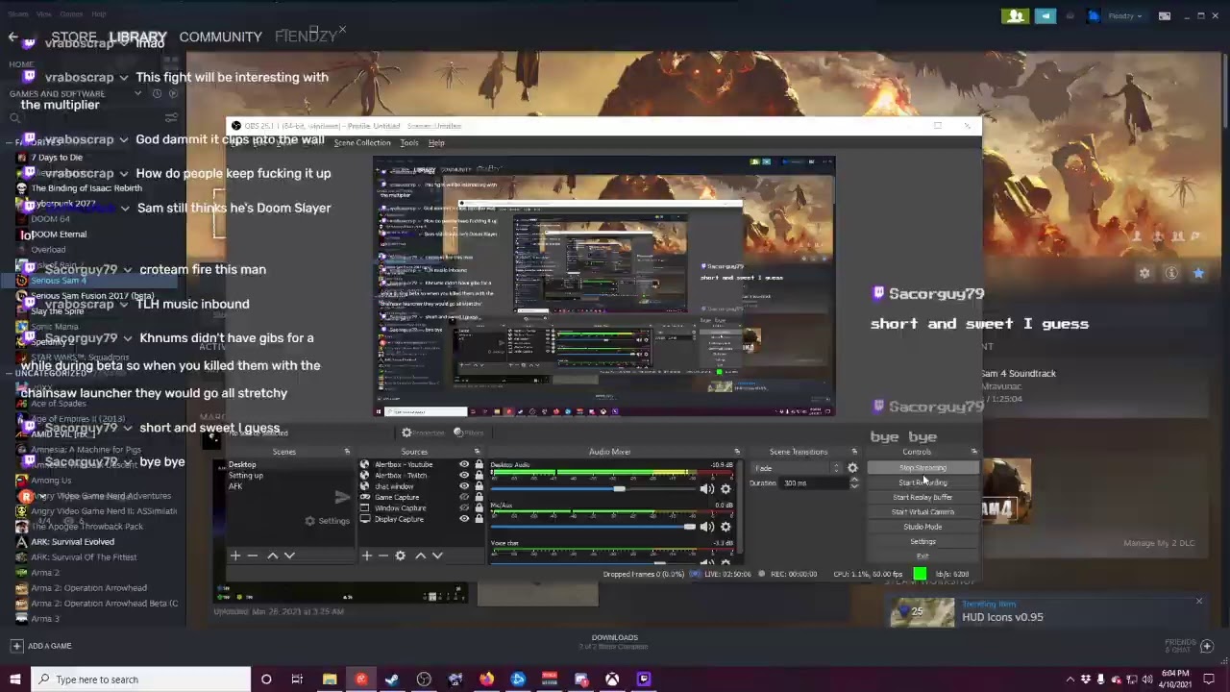Viewport: 1230px width, 692px height.
Task: Open the Tools menu in OBS
Action: [409, 143]
